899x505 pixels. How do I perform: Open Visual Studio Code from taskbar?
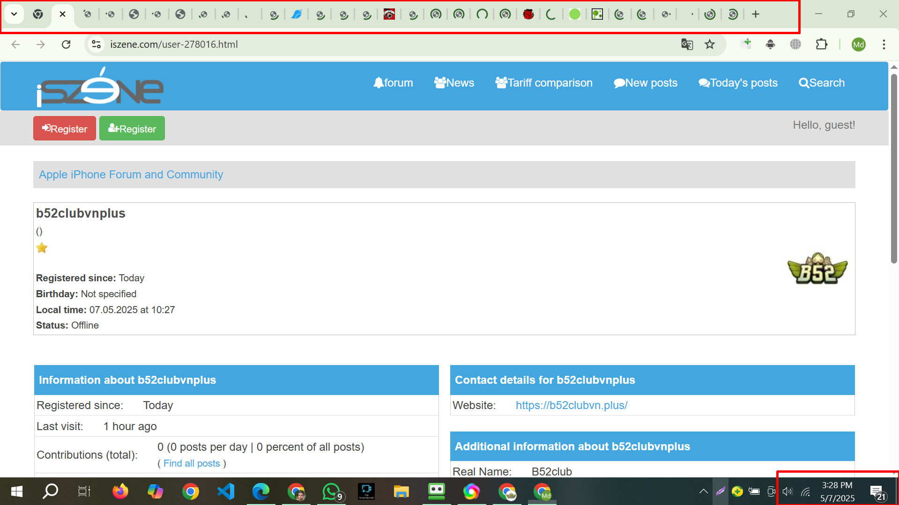click(226, 491)
